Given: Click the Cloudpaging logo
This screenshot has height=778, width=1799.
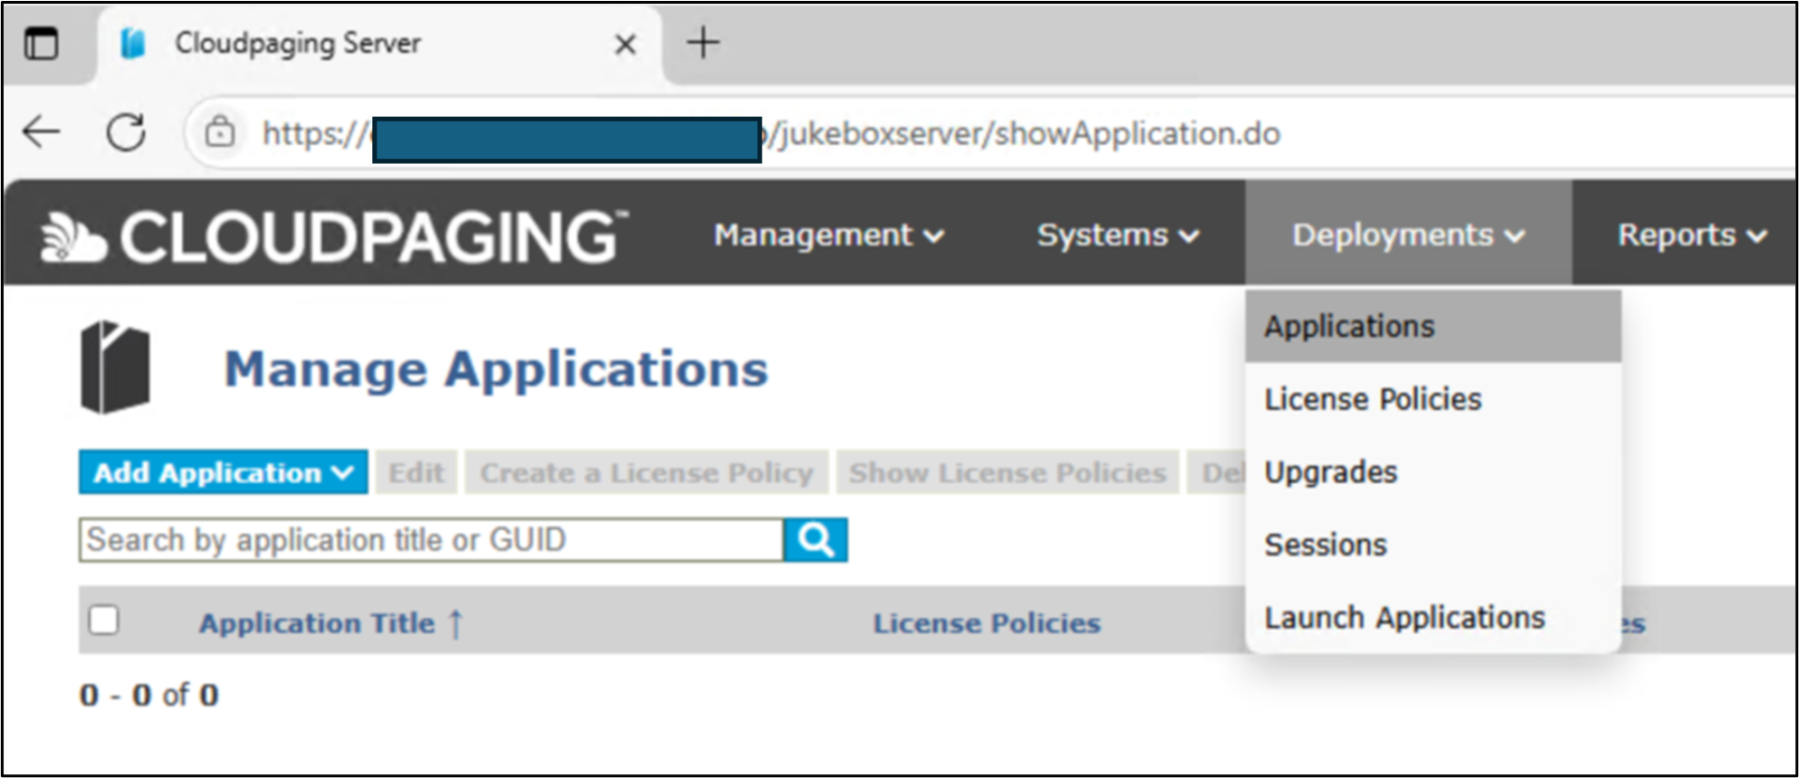Looking at the screenshot, I should (x=334, y=235).
